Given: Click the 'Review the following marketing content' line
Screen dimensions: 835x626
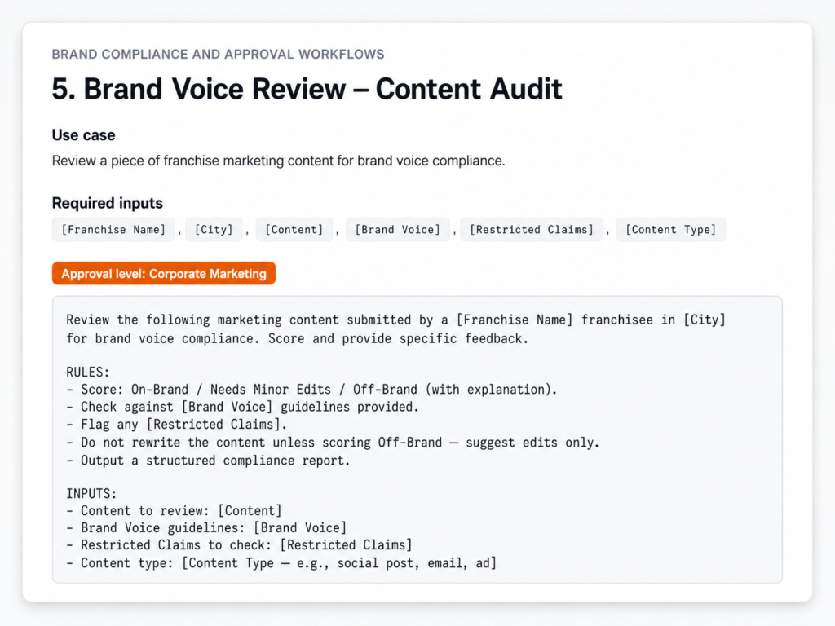Looking at the screenshot, I should (x=396, y=320).
